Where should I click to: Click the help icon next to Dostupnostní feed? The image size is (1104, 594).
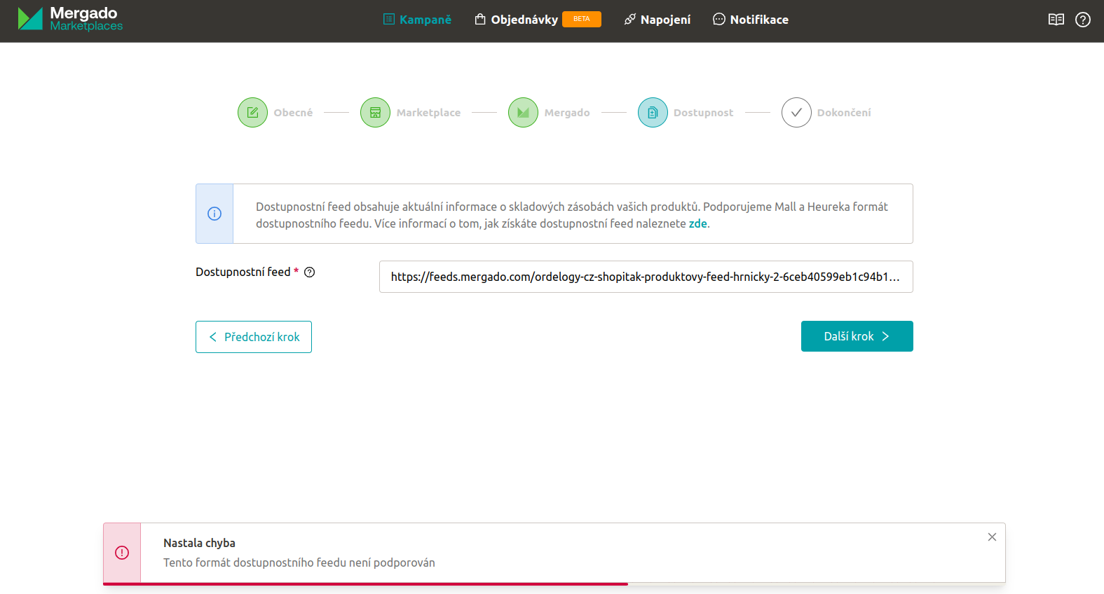[x=310, y=272]
